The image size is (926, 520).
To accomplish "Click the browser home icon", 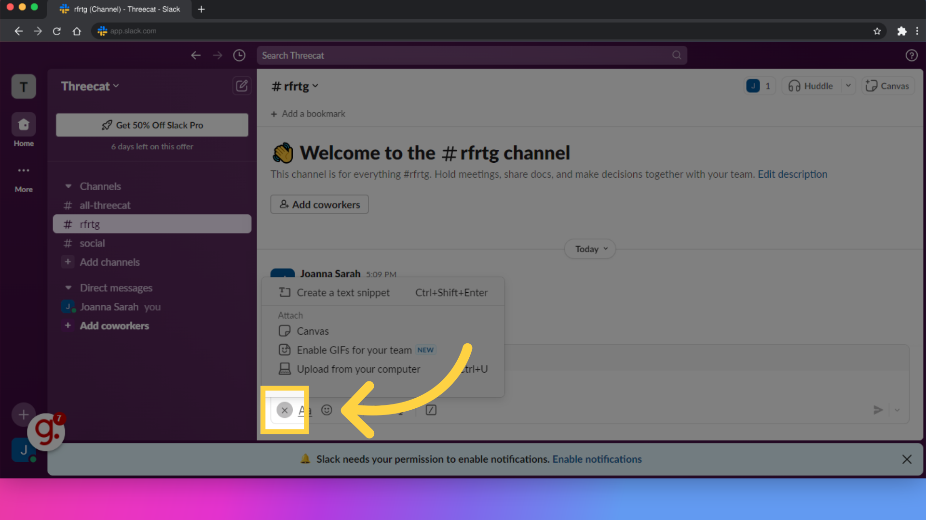I will [x=77, y=31].
